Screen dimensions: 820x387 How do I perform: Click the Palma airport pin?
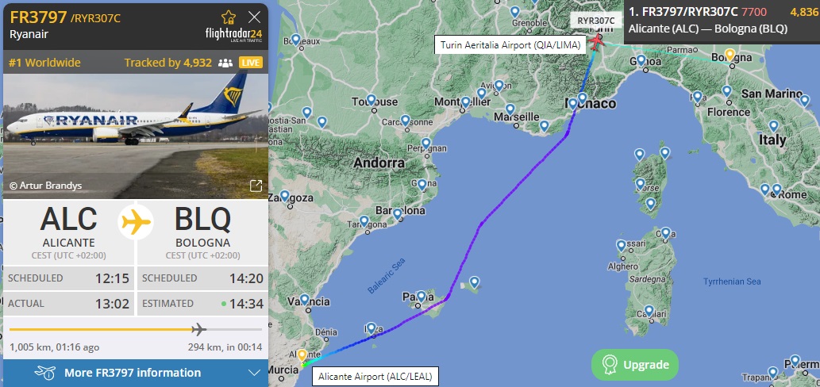pos(421,297)
